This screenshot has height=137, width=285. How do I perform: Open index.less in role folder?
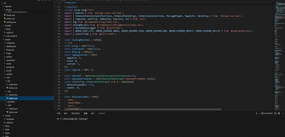[x=13, y=109]
